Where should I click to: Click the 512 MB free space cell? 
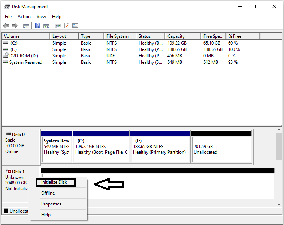(211, 62)
